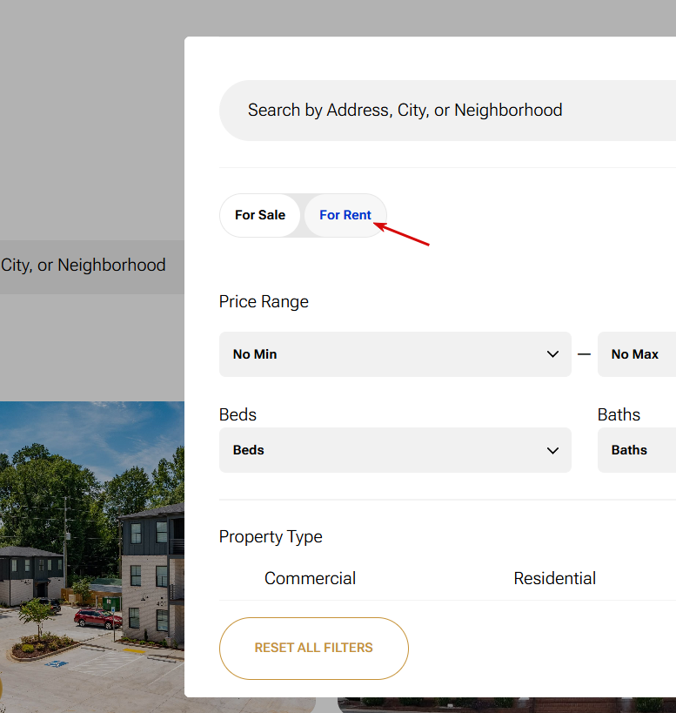This screenshot has width=676, height=713.
Task: Click the Price Range heading
Action: 264,301
